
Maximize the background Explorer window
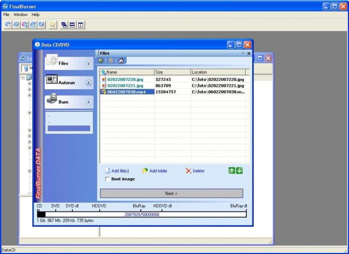[260, 58]
